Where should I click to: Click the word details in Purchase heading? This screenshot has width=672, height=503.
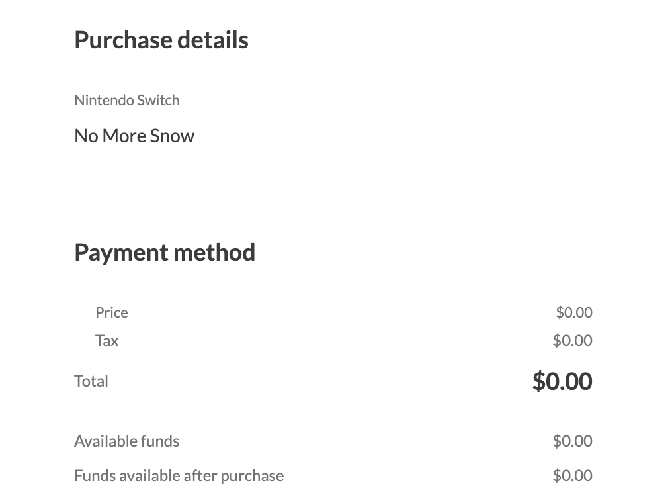212,40
